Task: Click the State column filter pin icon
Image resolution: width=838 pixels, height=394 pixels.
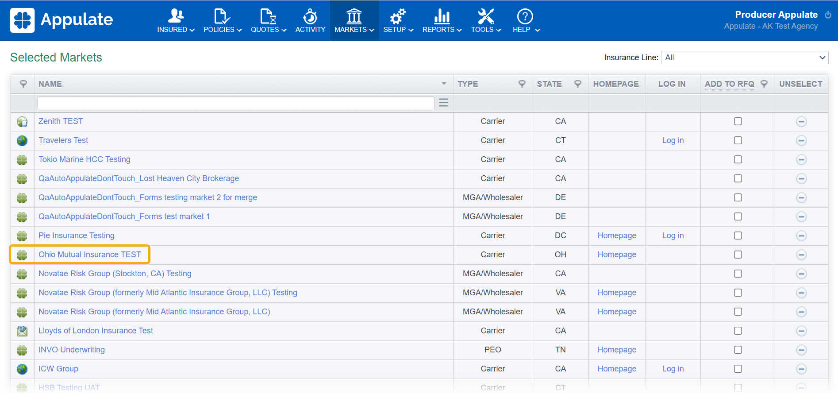Action: pos(577,84)
